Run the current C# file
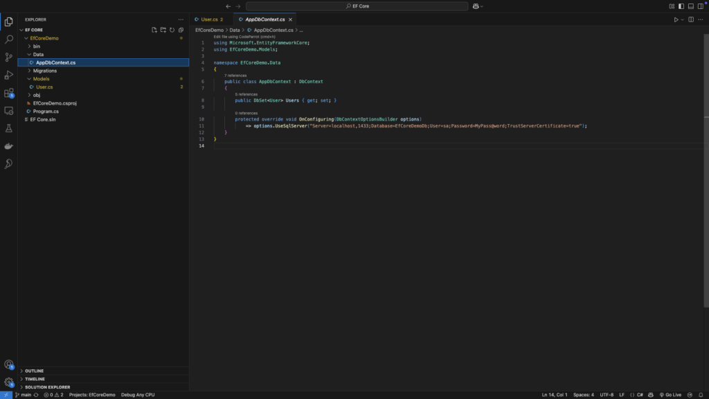This screenshot has width=709, height=399. tap(676, 19)
